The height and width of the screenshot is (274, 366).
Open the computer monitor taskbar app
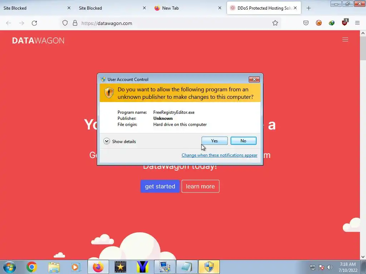[165, 267]
